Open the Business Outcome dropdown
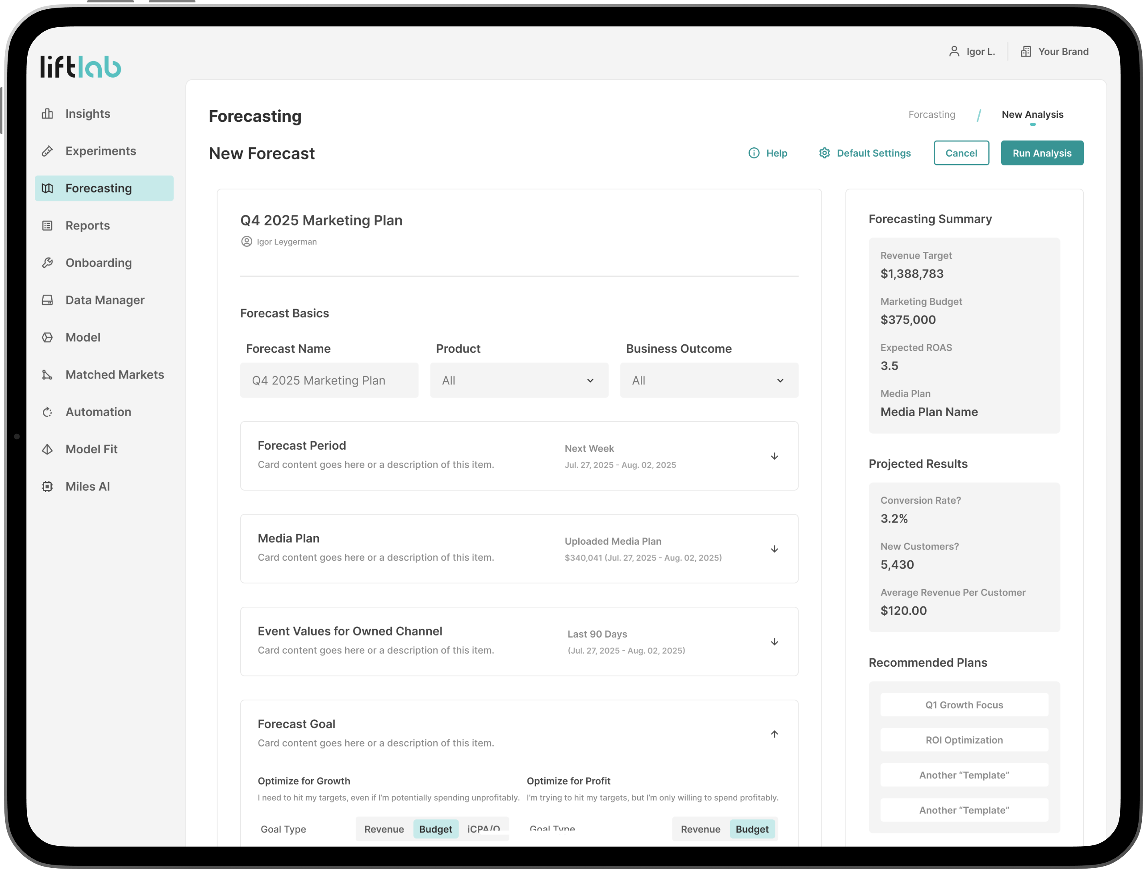 708,381
